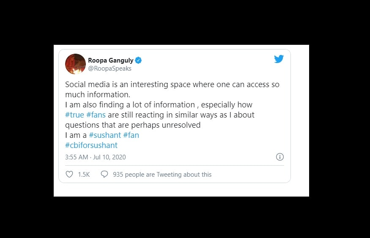
Task: Click the Jul 10, 2020 date
Action: [x=110, y=157]
